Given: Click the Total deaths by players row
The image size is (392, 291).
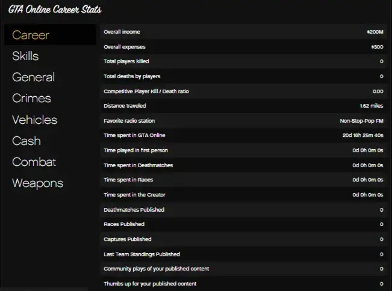Looking at the screenshot, I should (x=243, y=76).
